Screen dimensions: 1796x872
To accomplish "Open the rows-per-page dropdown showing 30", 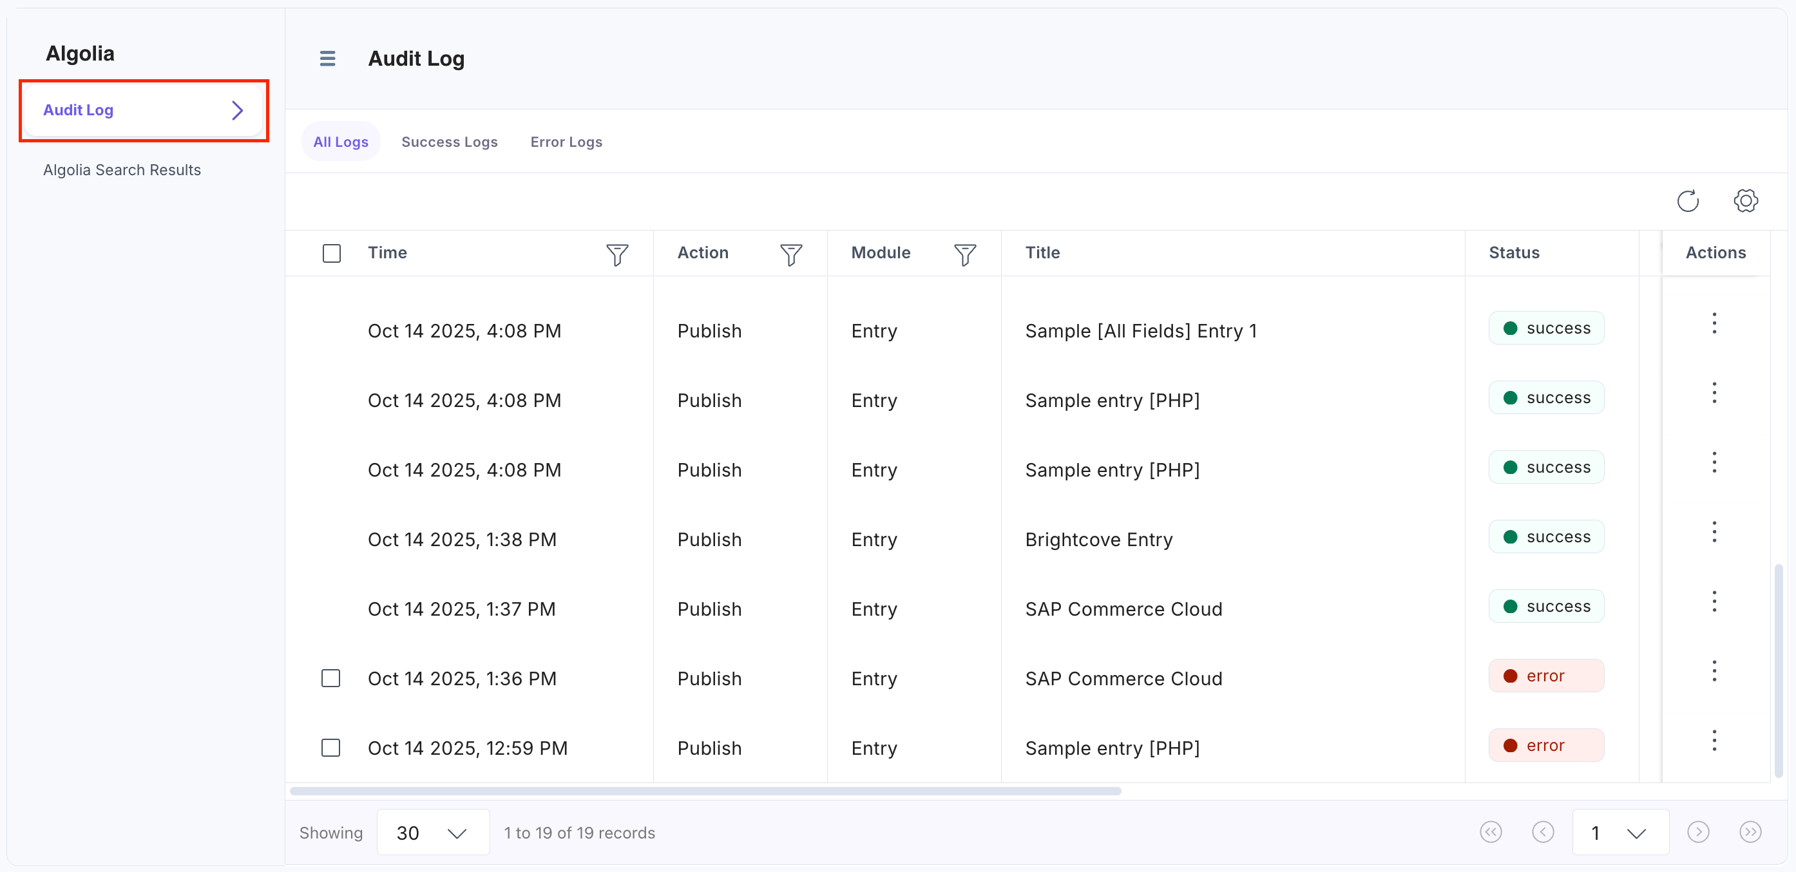I will pos(432,832).
